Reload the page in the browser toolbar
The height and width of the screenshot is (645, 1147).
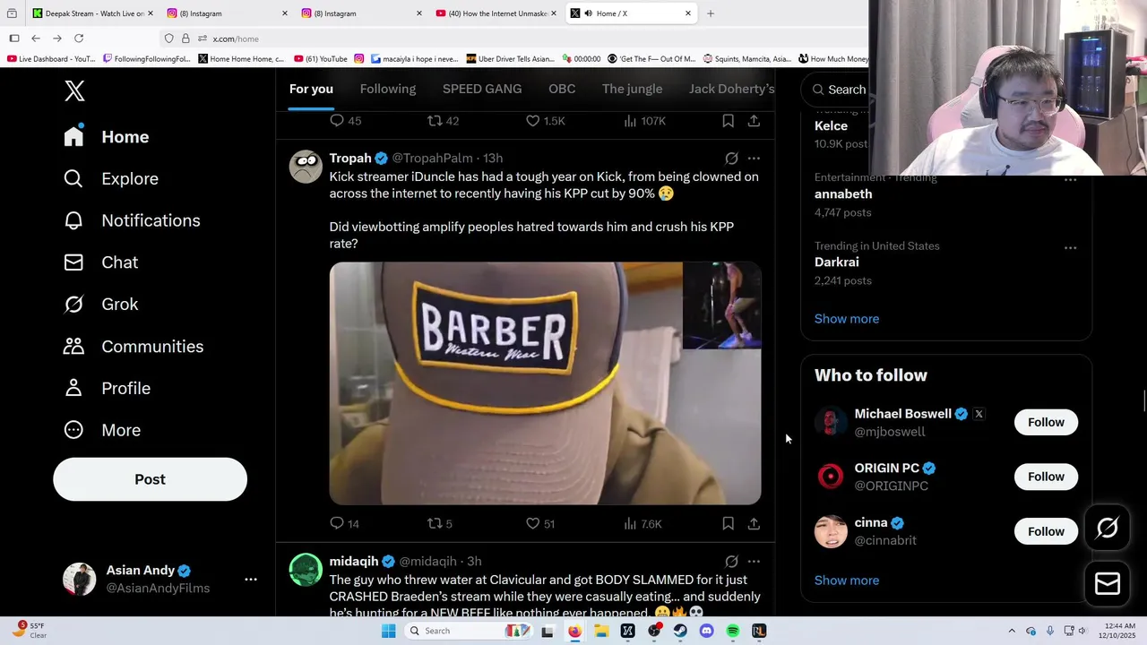point(79,39)
